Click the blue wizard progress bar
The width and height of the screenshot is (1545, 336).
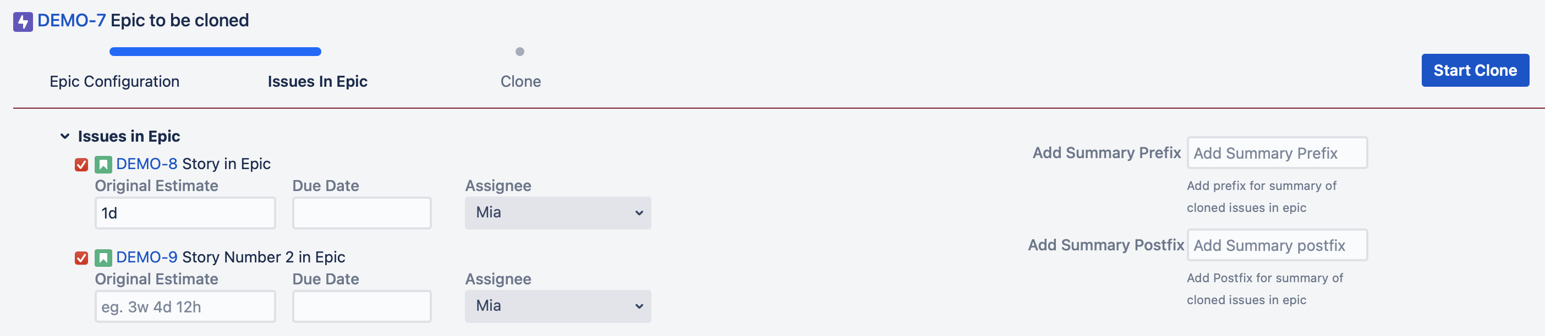[x=215, y=52]
